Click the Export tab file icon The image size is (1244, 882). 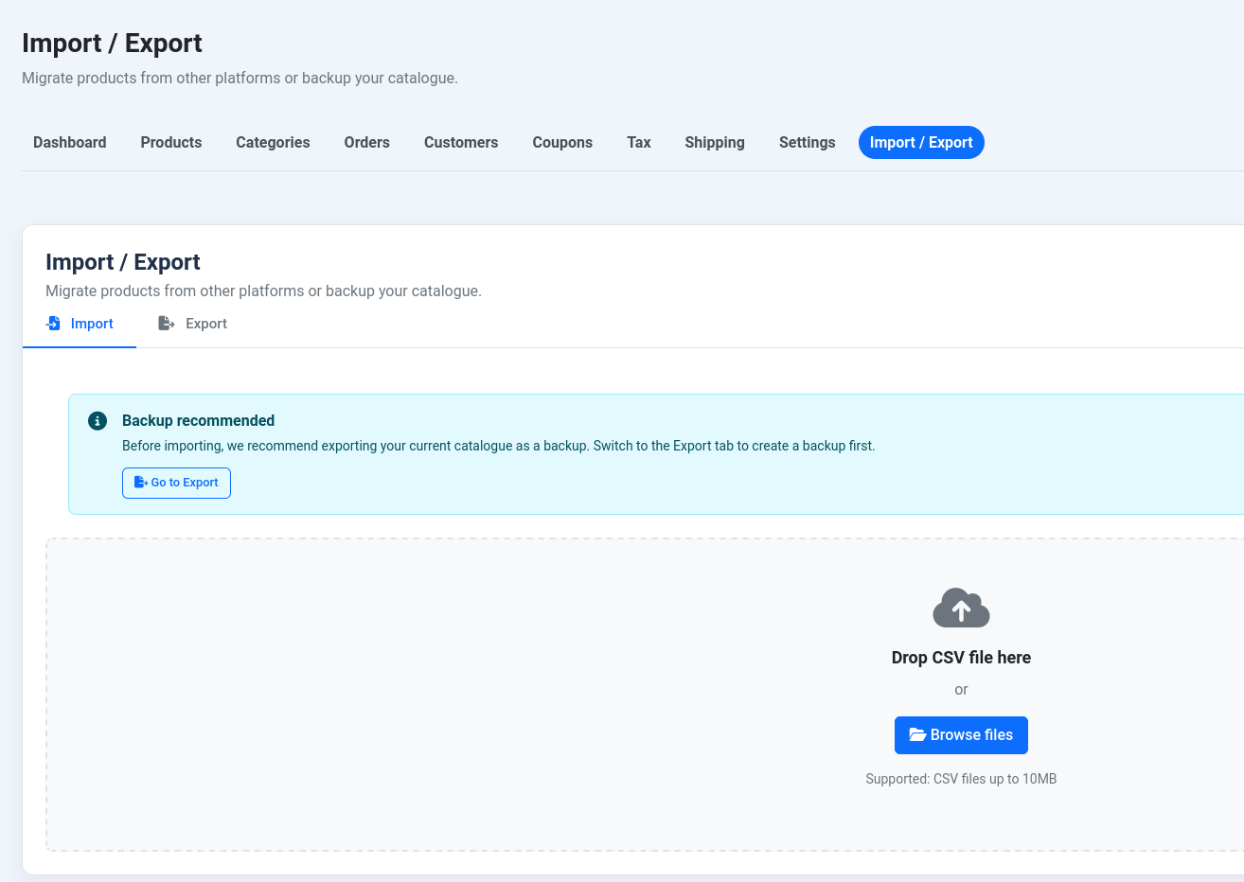(167, 324)
